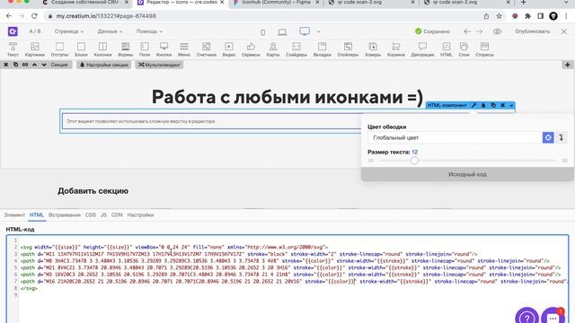
Task: Adjust the Размер текста slider handle
Action: point(414,161)
